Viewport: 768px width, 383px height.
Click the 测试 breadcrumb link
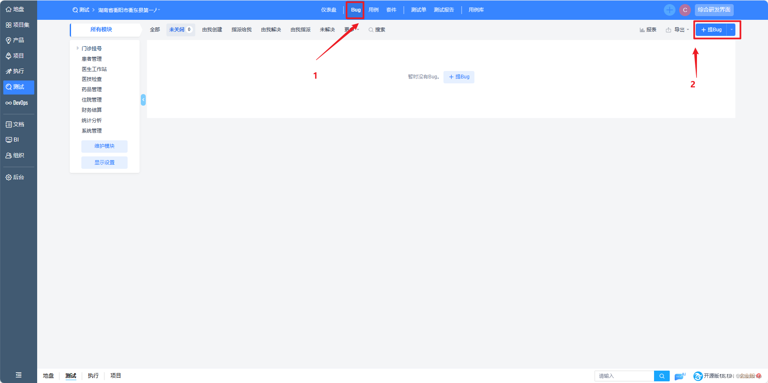[81, 10]
